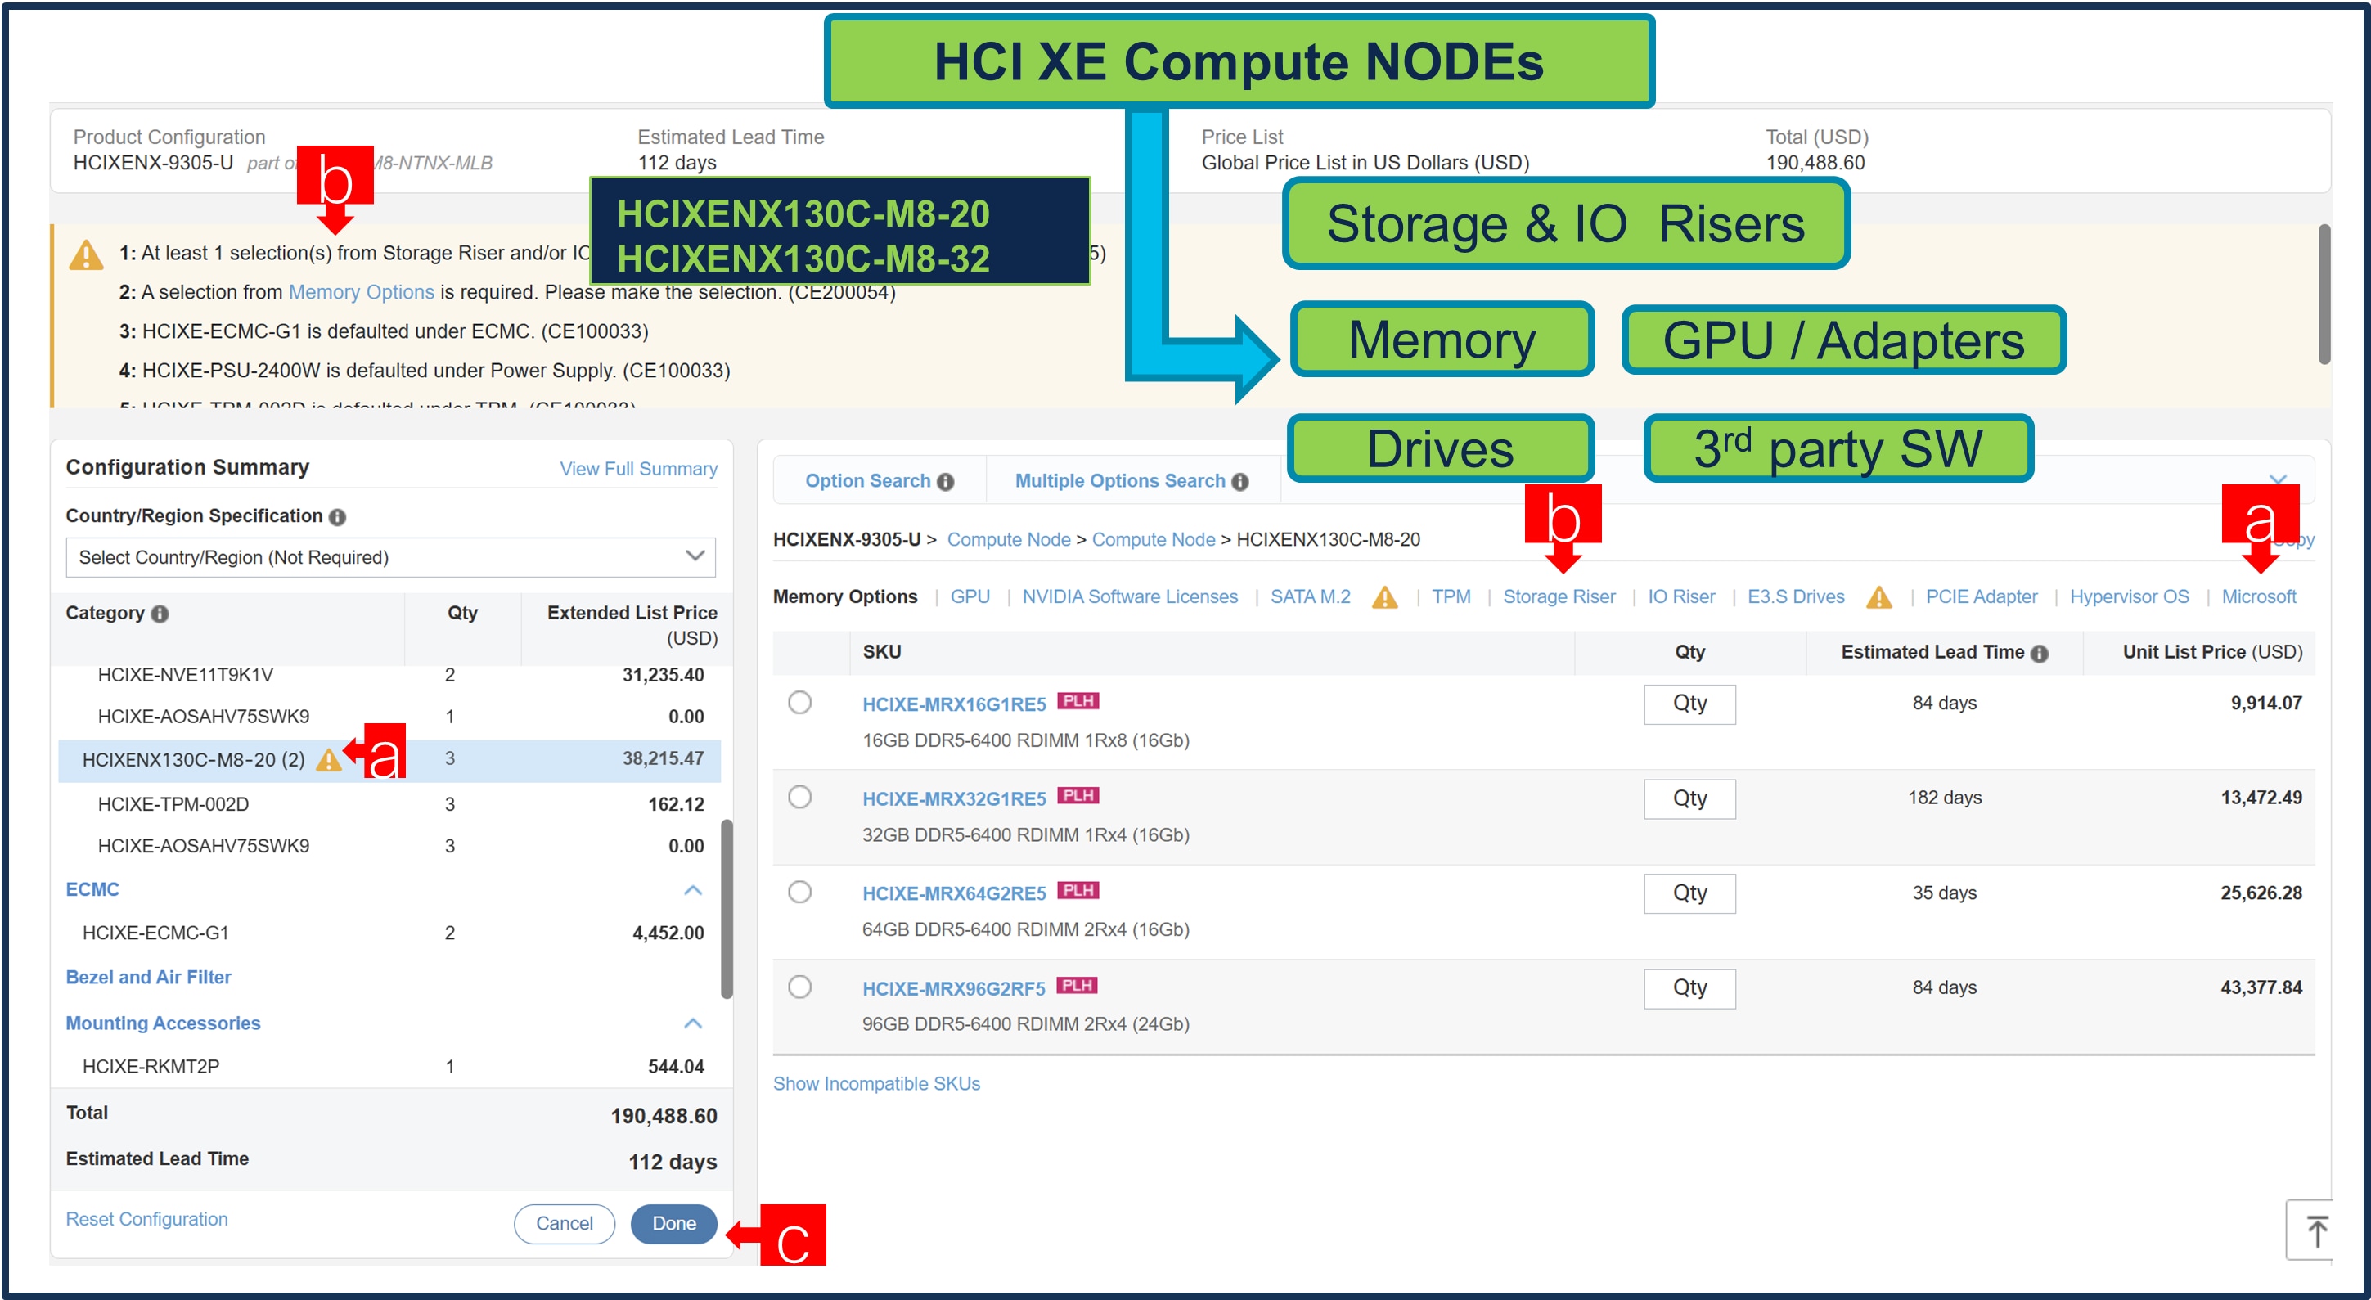Click the PLH badge on HCIXE-MRX64G2RE5
The image size is (2371, 1300).
click(1078, 890)
